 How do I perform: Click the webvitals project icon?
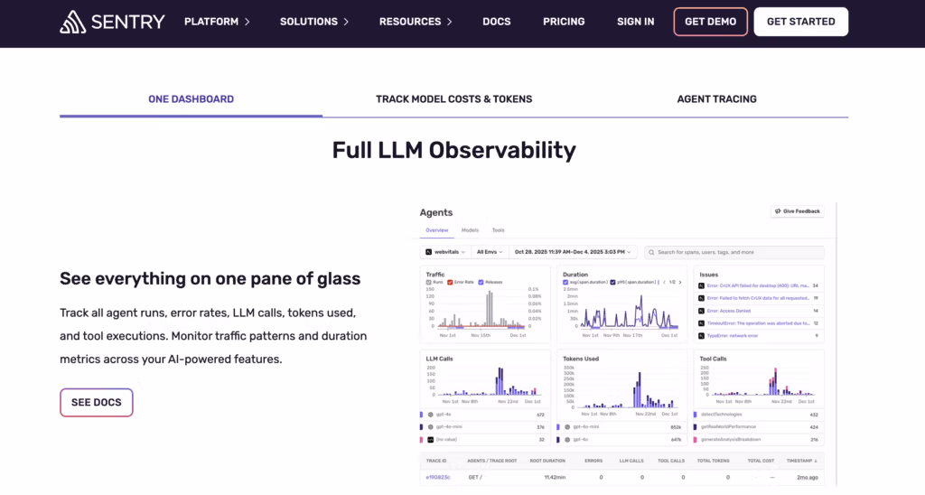(x=429, y=252)
